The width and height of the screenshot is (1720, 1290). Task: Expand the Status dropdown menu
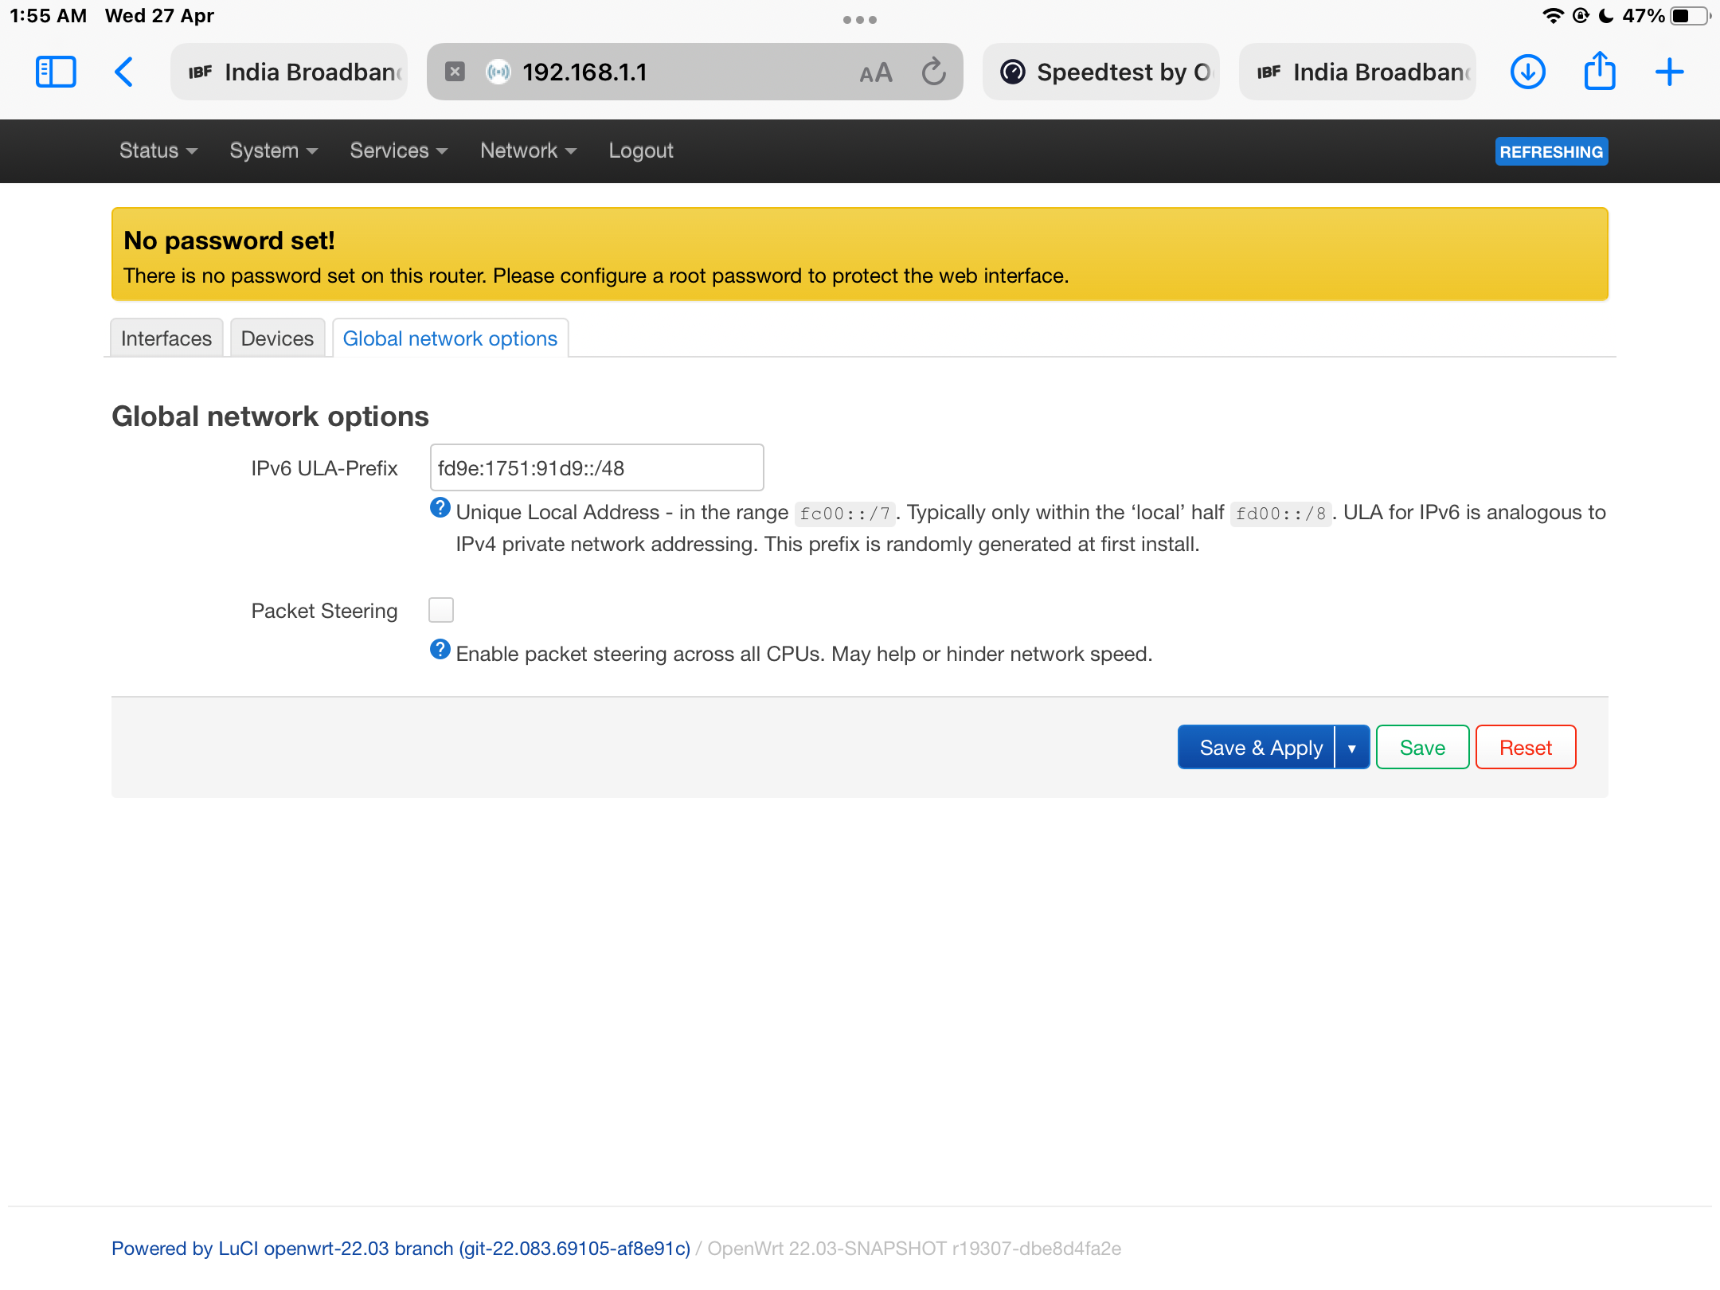point(158,150)
